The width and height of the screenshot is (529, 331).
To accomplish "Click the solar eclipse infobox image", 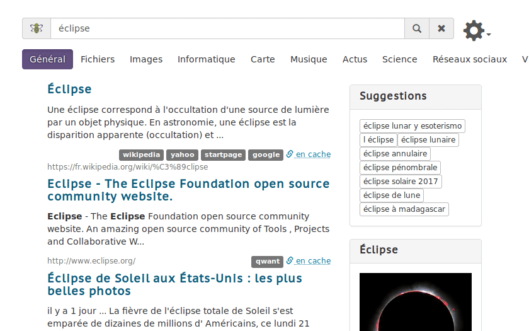I will pos(415,303).
